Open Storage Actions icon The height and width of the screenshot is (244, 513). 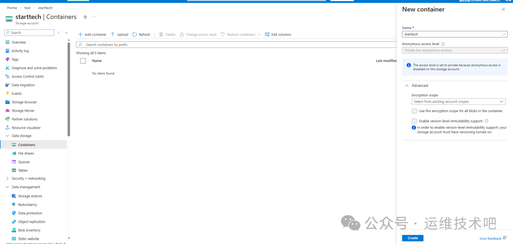pyautogui.click(x=14, y=196)
